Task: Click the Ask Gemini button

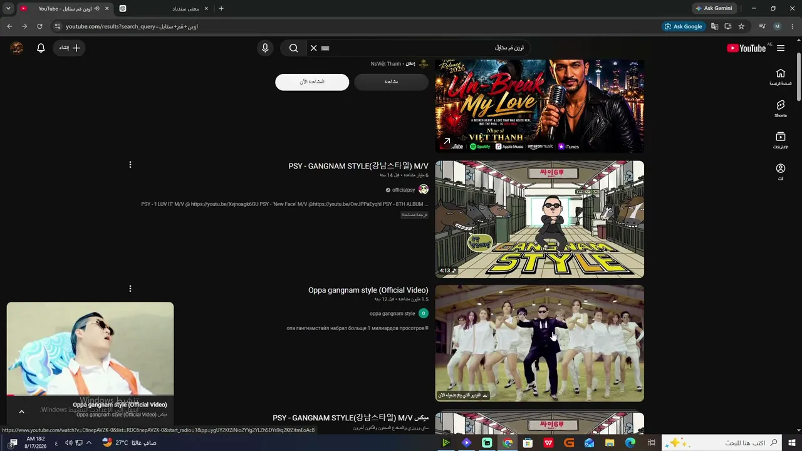Action: click(714, 8)
